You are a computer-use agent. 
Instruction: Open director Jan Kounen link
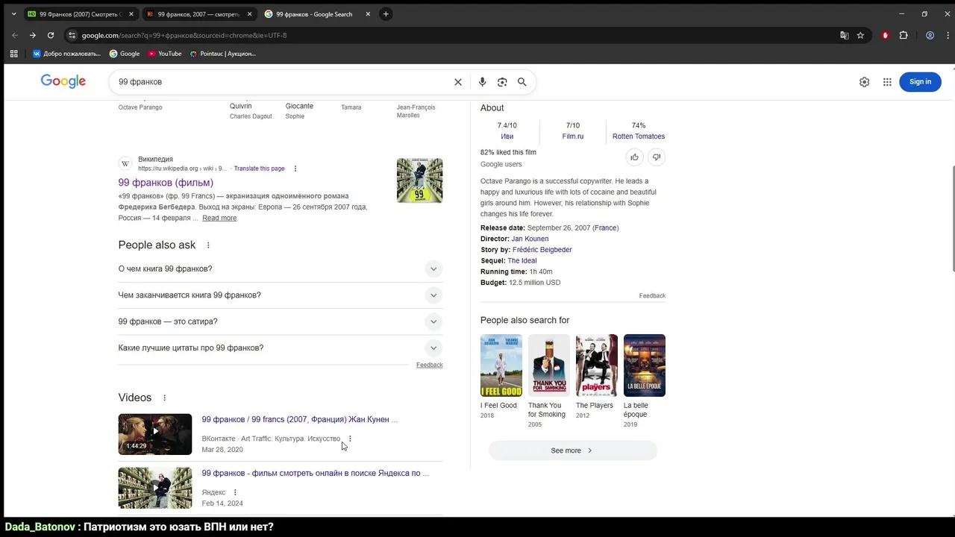click(530, 239)
